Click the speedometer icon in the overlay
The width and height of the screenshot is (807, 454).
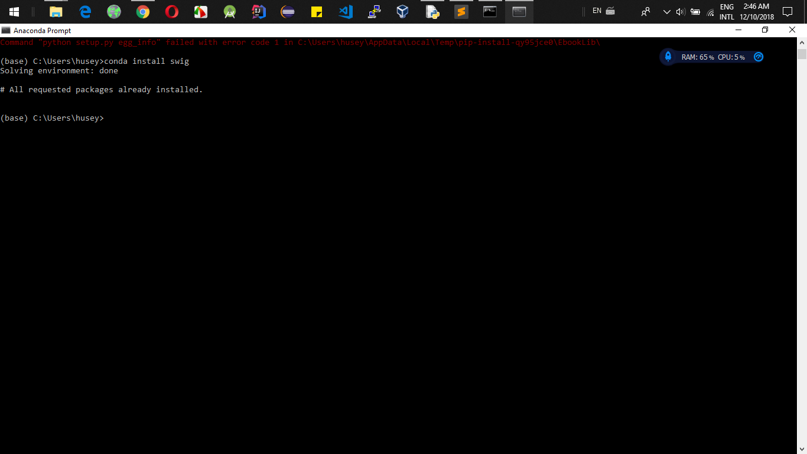(759, 57)
